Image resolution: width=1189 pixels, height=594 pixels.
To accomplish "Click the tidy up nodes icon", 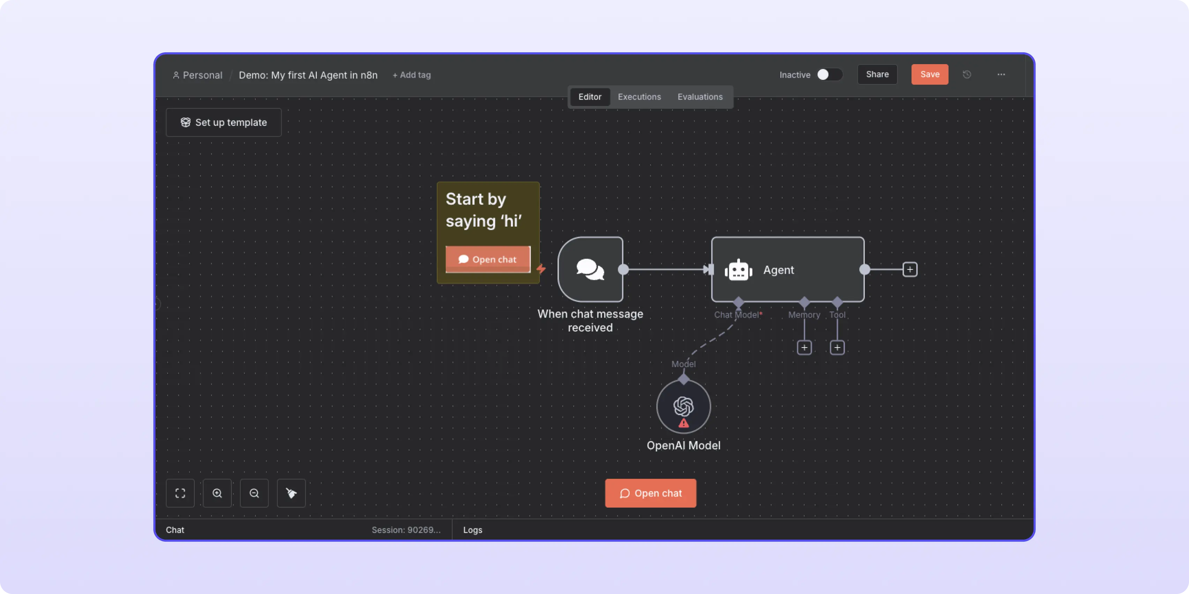I will click(291, 493).
